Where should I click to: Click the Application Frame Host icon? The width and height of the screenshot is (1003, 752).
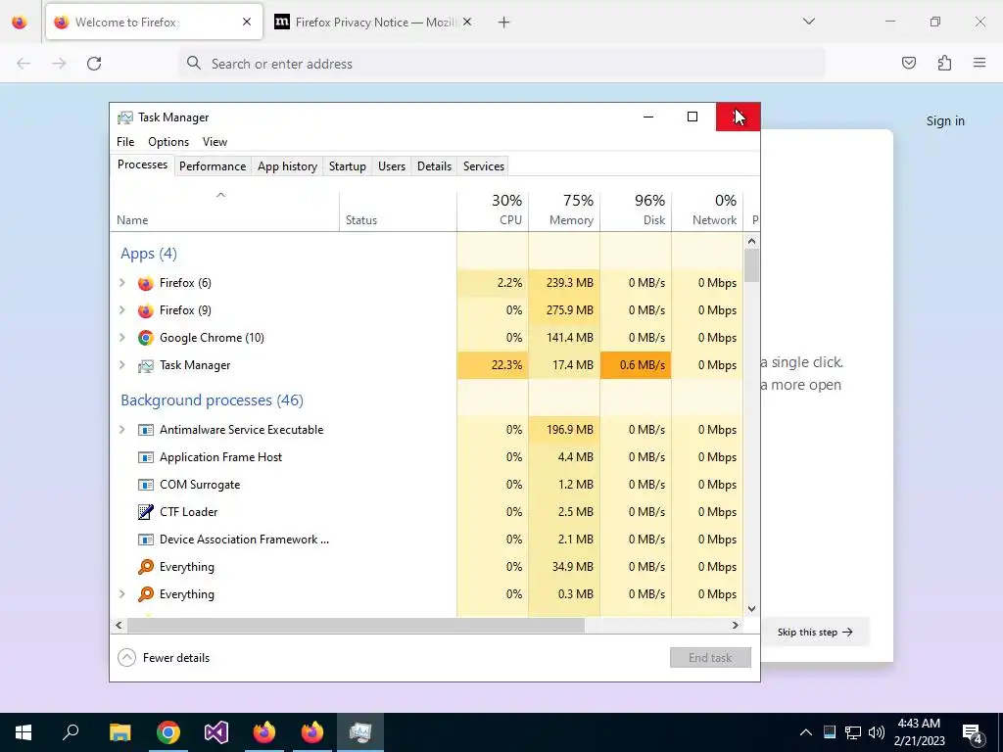(x=146, y=457)
